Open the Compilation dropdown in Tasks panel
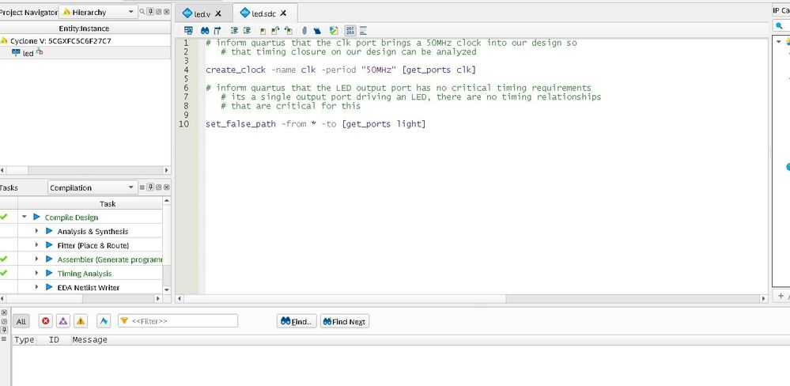This screenshot has height=386, width=790. (92, 187)
